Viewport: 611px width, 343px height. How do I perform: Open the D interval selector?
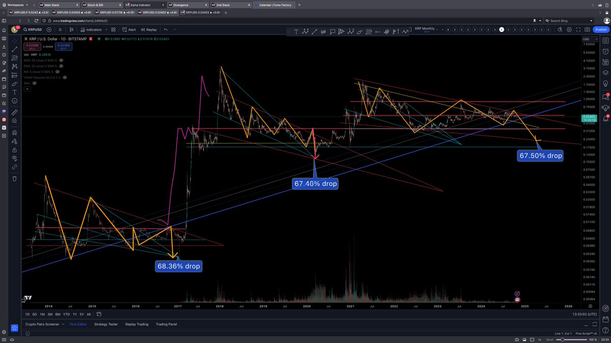click(x=60, y=29)
